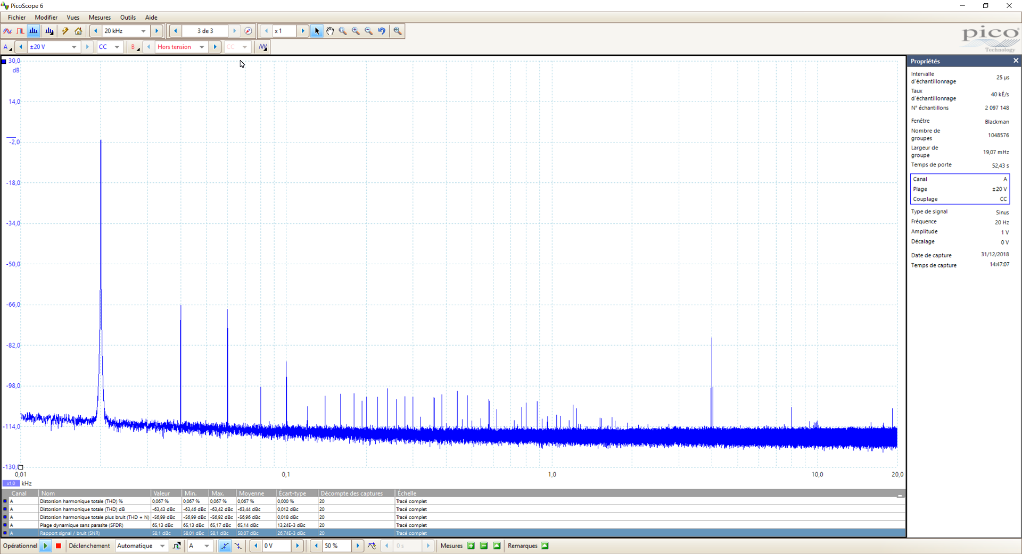
Task: Increase the frequency range with right arrow
Action: (x=157, y=31)
